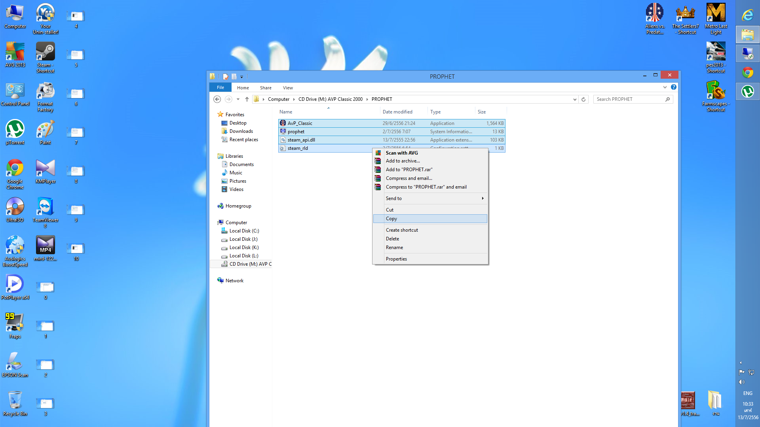Screen dimensions: 760x427
Task: Click the uTorrent icon in the taskbar
Action: coord(747,92)
